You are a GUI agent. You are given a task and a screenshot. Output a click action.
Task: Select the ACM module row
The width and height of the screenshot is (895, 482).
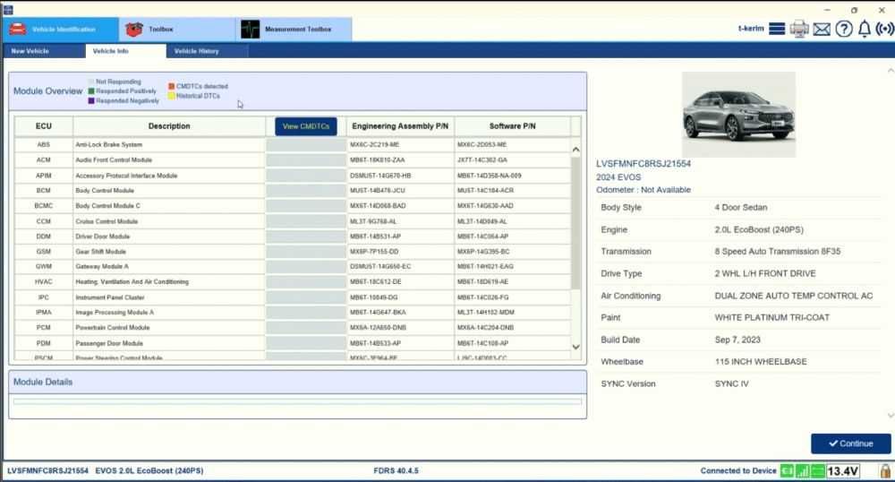pos(293,159)
